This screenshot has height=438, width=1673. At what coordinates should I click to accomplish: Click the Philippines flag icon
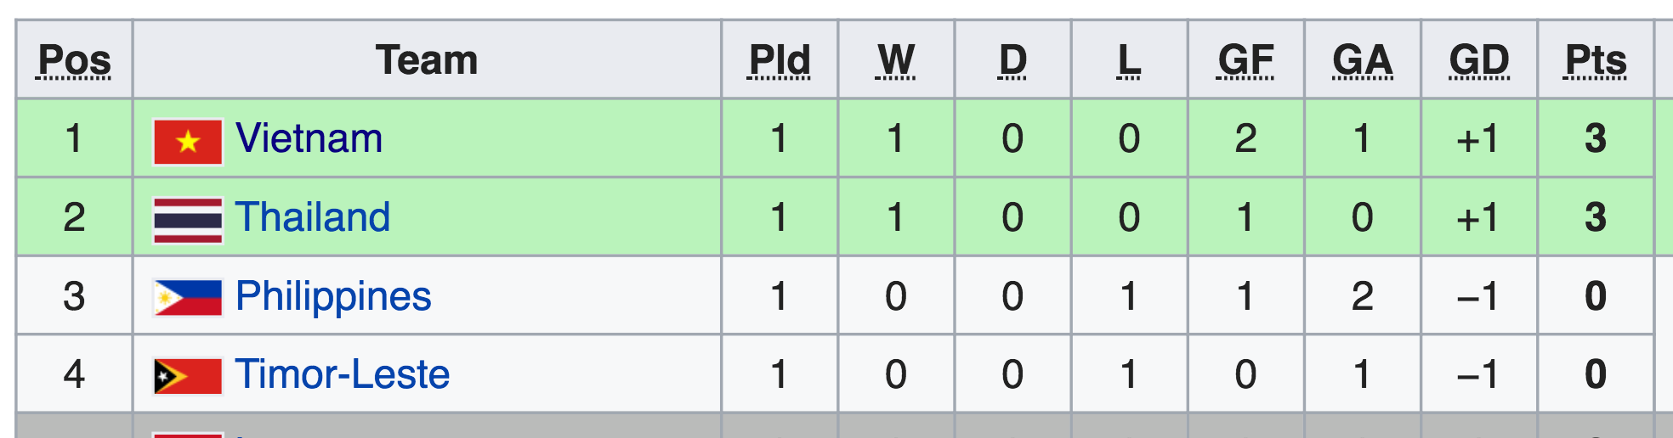188,298
